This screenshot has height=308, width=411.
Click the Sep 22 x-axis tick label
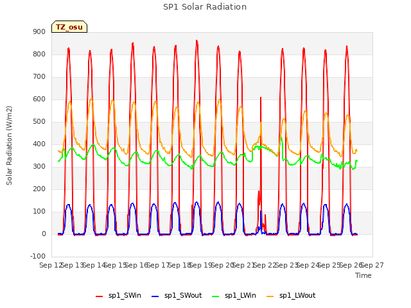tap(265, 266)
